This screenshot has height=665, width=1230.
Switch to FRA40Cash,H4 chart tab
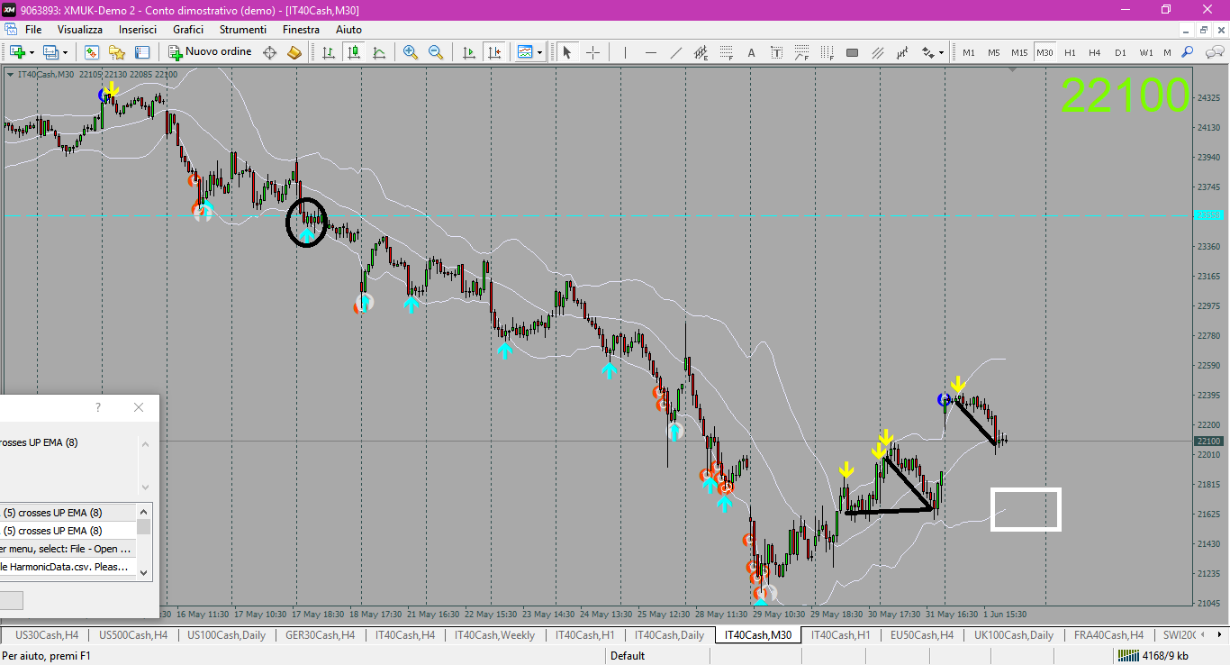1108,635
